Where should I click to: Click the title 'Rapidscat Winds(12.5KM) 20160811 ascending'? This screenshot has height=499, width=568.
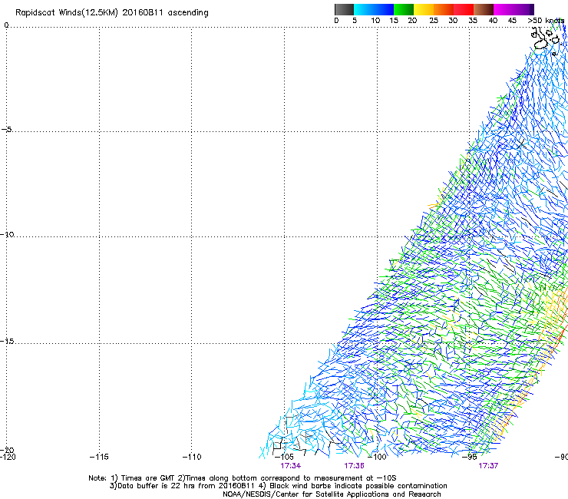point(112,13)
